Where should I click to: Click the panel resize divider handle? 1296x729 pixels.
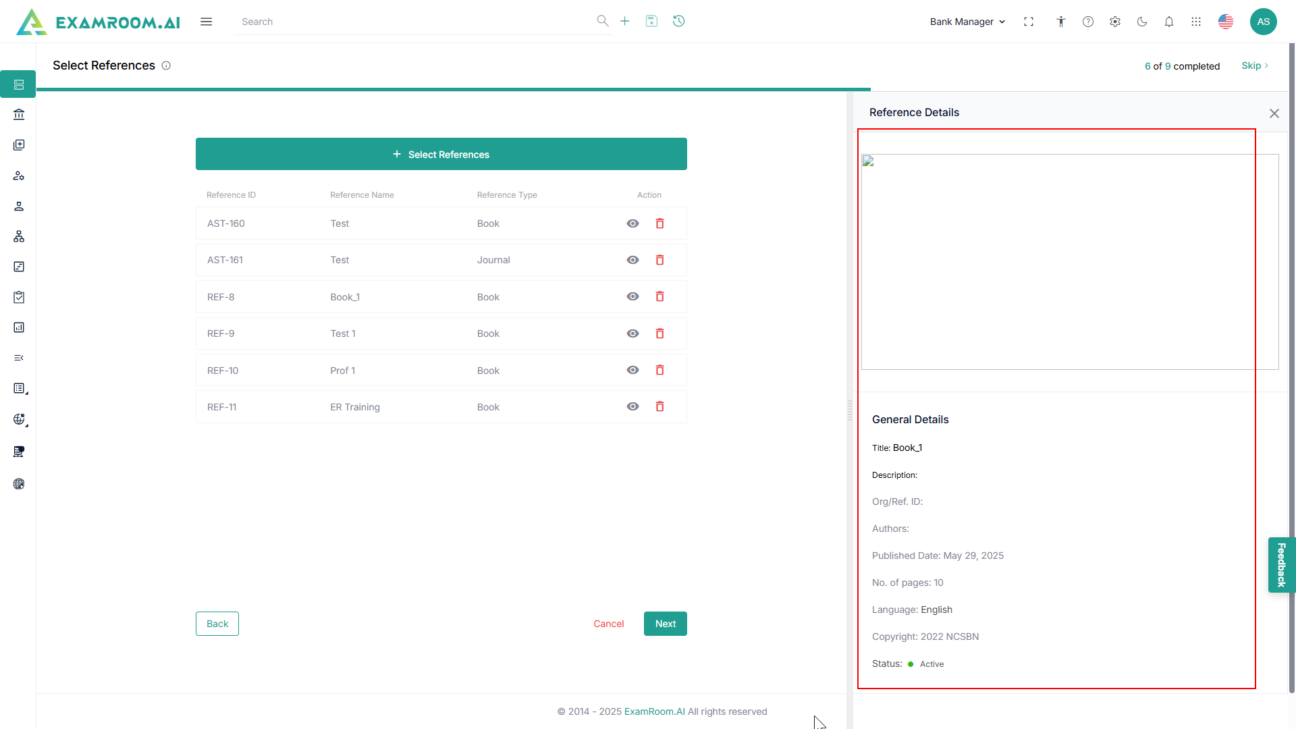click(x=850, y=410)
